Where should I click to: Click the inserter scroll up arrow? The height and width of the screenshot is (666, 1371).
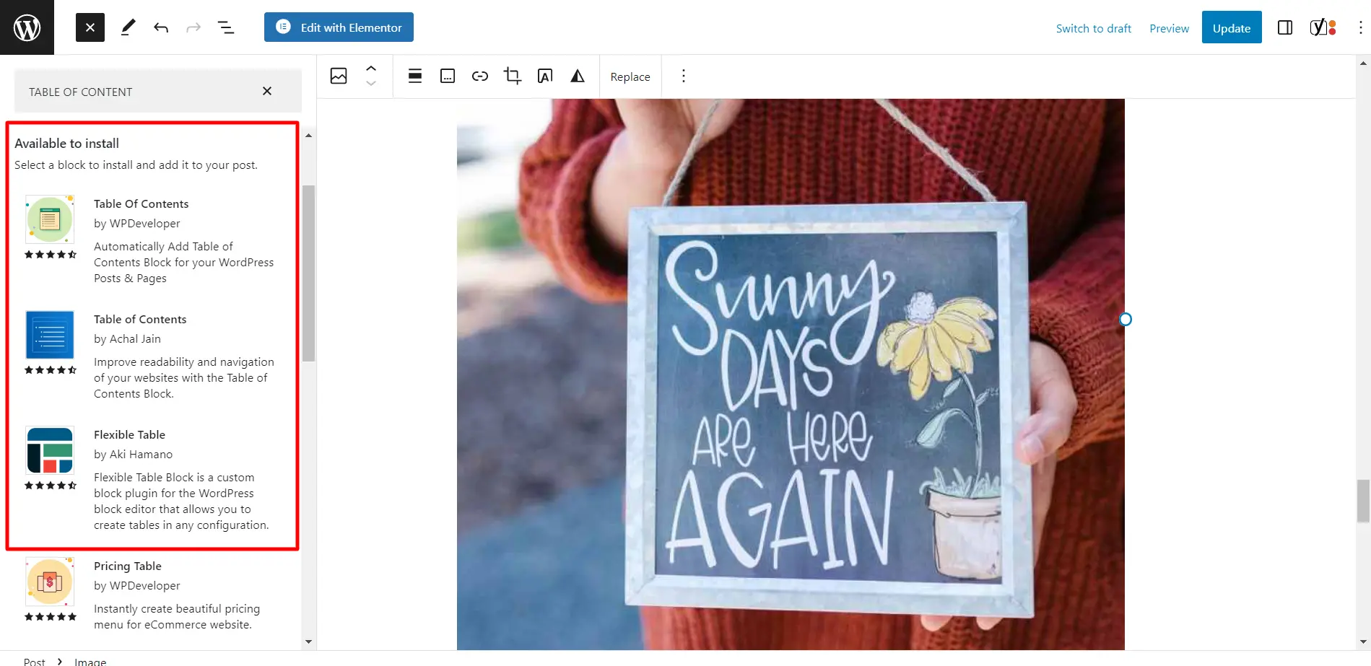[x=308, y=135]
